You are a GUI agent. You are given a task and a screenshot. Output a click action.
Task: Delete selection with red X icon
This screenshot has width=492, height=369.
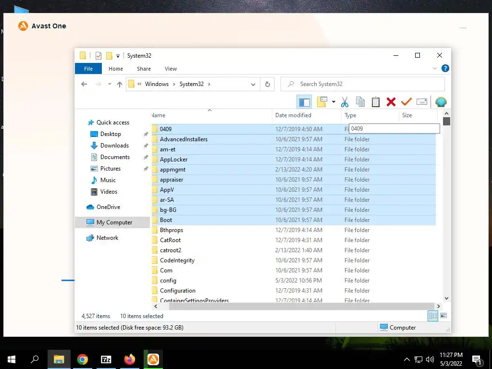[391, 102]
